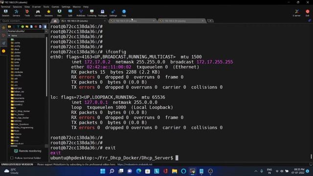Select the Downloads folder
The image size is (313, 176).
[x=18, y=101]
